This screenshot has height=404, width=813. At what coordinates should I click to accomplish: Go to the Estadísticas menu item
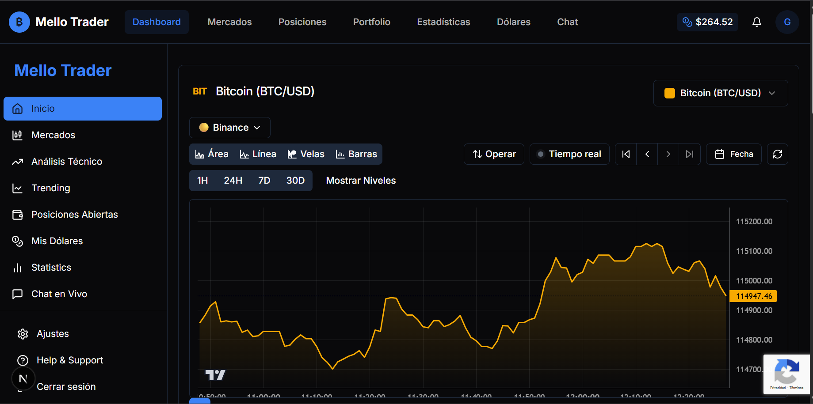click(x=443, y=22)
